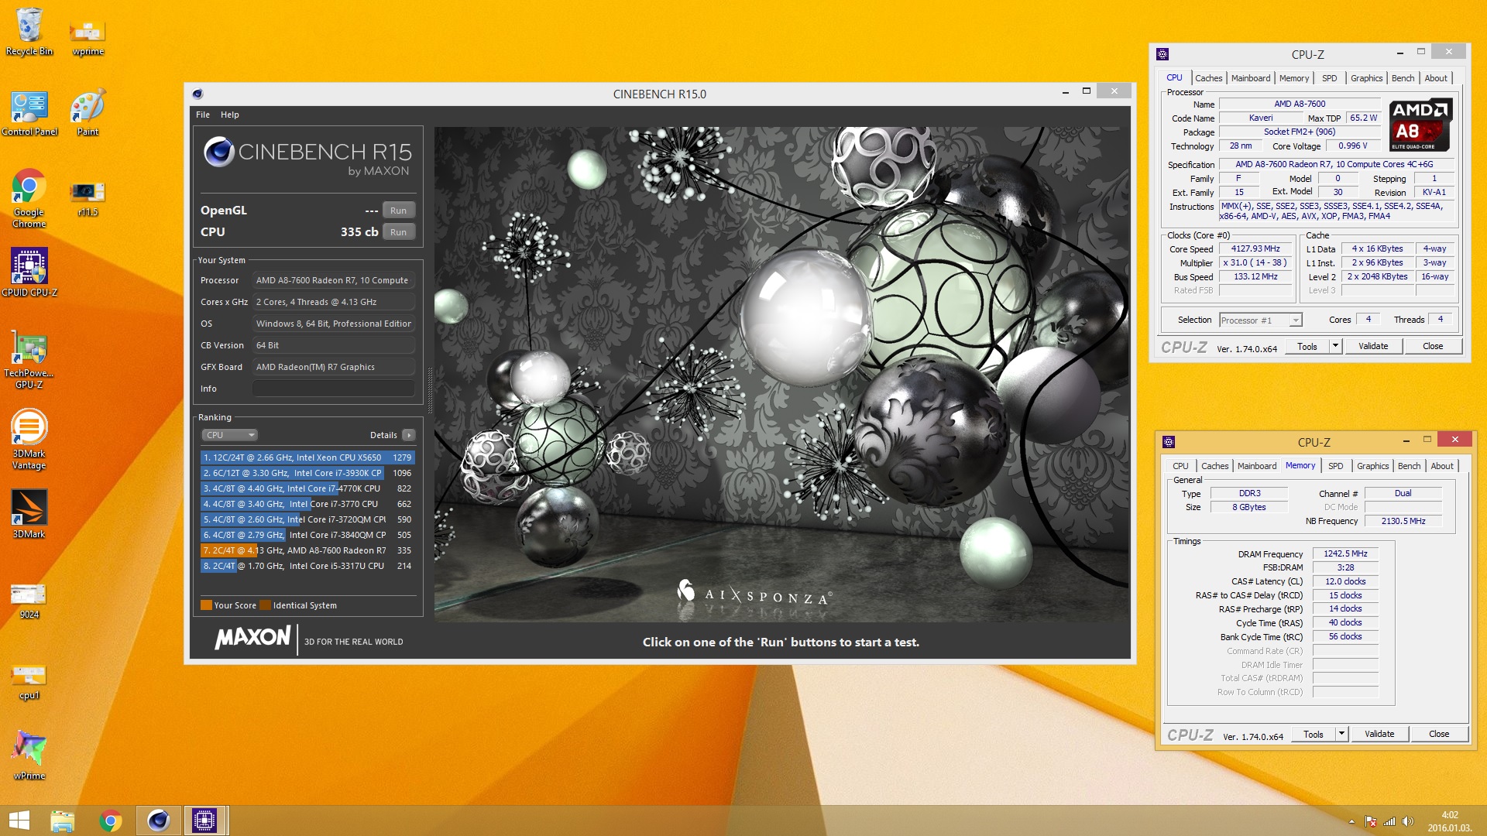This screenshot has height=836, width=1487.
Task: Select ranking row Intel Core i5-3317U
Action: tap(308, 566)
